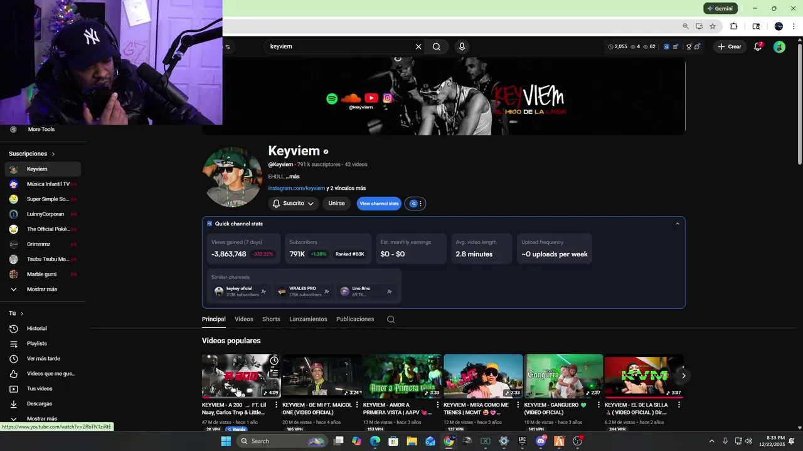
Task: Open Historial in sidebar
Action: click(43, 328)
